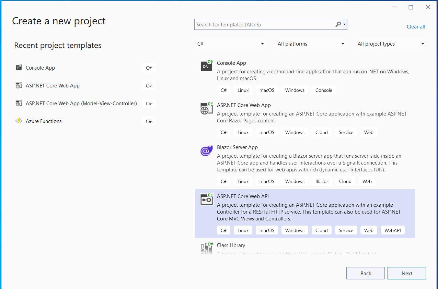The image size is (438, 289).
Task: Click the Blazor tag under Blazor Server App
Action: pyautogui.click(x=322, y=181)
